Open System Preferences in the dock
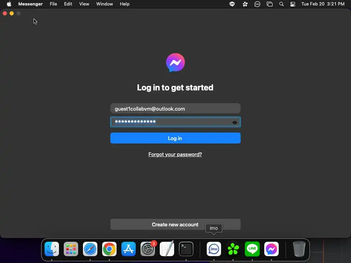This screenshot has width=351, height=263. coord(148,249)
